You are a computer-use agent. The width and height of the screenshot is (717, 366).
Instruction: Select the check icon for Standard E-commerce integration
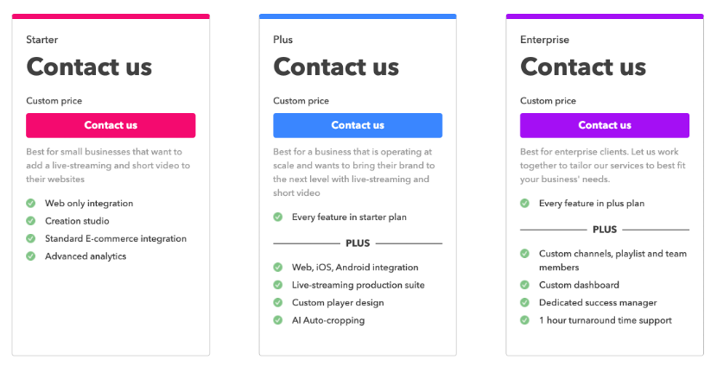tap(31, 238)
